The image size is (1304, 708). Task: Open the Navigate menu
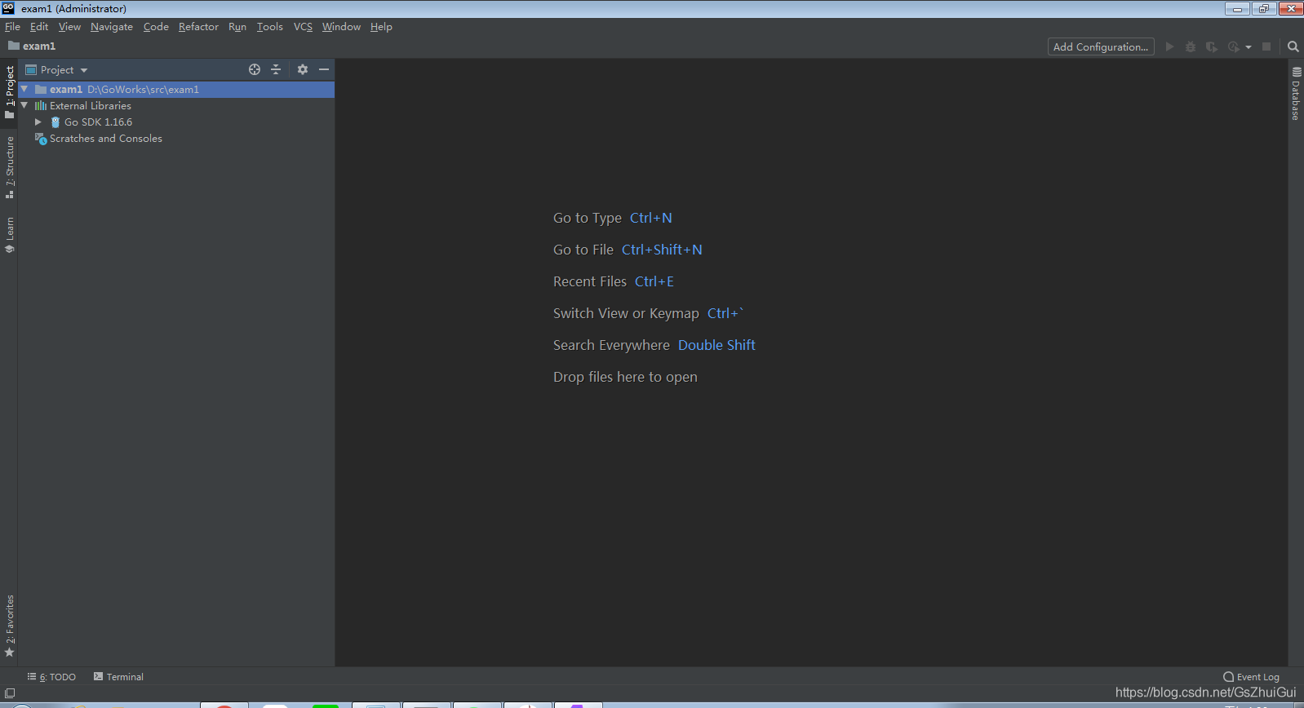click(112, 27)
